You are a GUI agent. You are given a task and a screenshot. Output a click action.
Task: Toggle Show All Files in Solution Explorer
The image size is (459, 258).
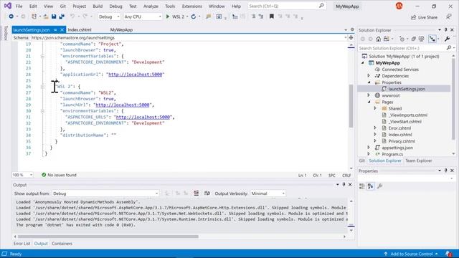pos(421,39)
